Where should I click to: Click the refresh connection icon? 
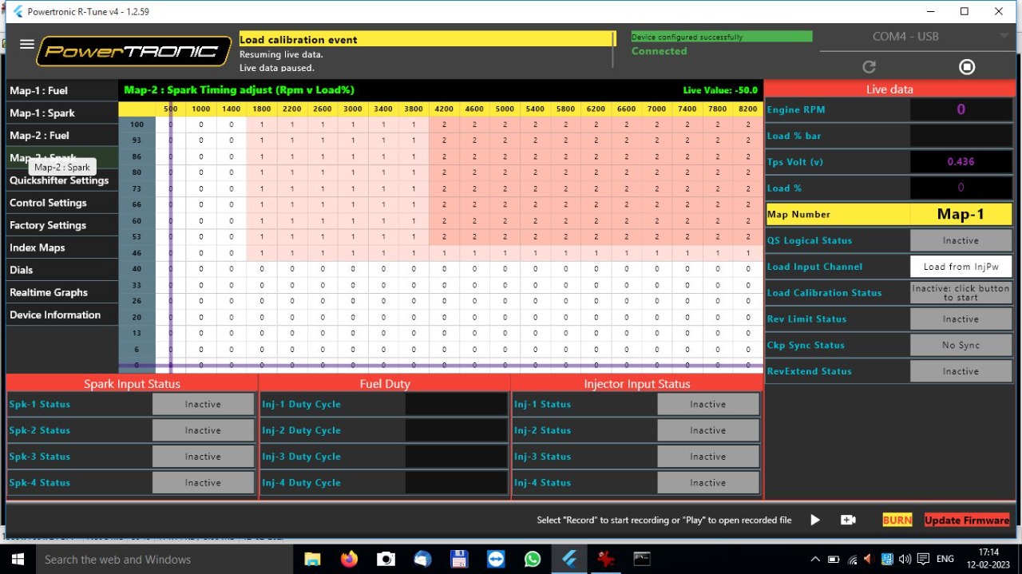click(x=869, y=67)
